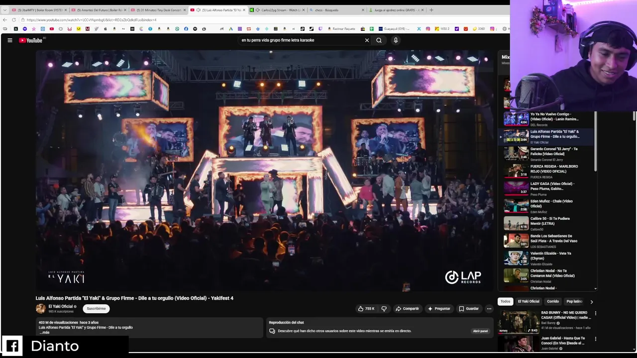
Task: Subscribe with the Suscribirme button
Action: coord(96,309)
